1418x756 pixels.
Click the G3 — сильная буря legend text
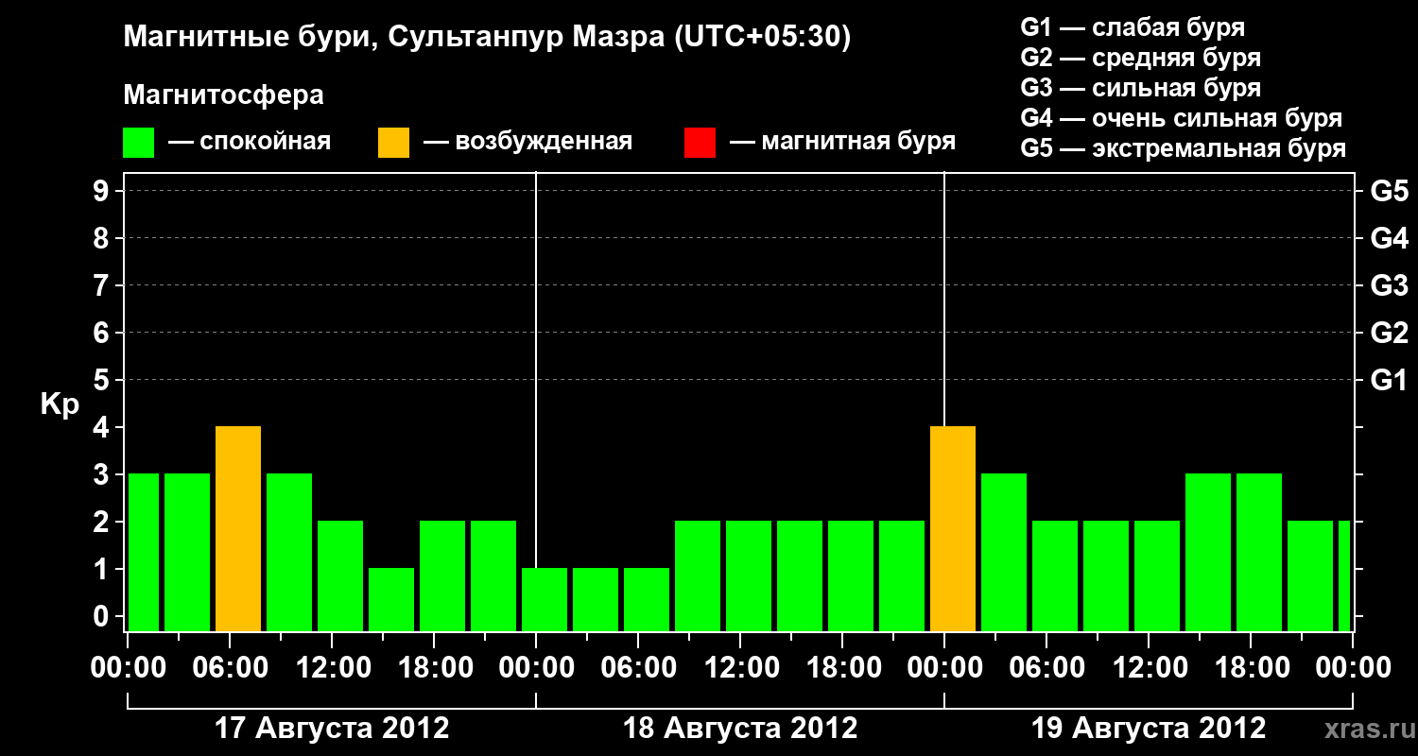[1141, 88]
